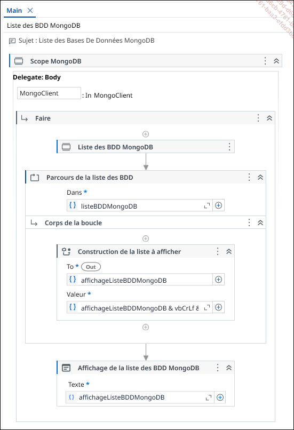Screen dimensions: 294x430
Task: Select the Liste des BDD MongoDB activity header
Action: [x=146, y=147]
